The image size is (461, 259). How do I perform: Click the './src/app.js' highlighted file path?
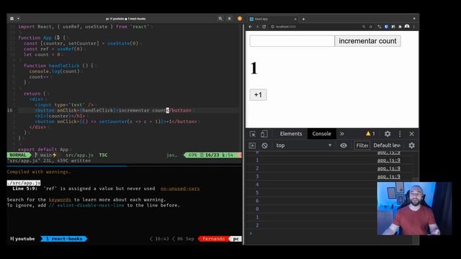point(24,183)
